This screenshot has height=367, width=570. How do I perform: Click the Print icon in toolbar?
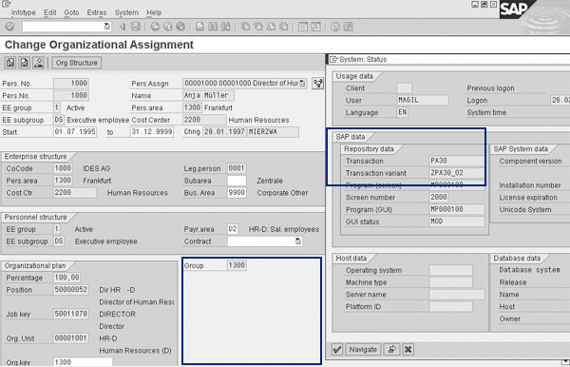pyautogui.click(x=199, y=27)
